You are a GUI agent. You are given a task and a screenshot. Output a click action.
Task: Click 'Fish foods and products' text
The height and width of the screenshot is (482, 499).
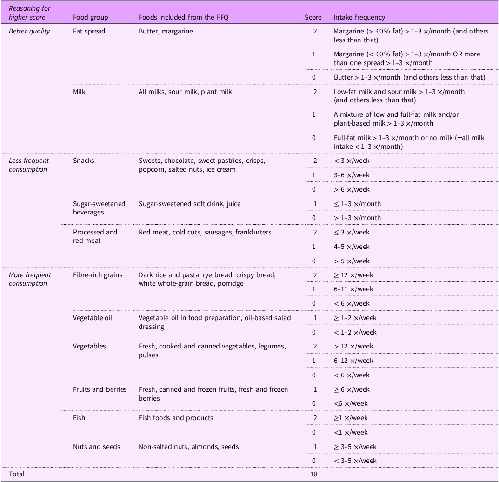(176, 418)
